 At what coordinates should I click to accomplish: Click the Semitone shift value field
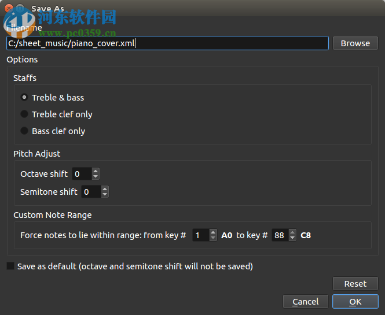[x=91, y=192]
